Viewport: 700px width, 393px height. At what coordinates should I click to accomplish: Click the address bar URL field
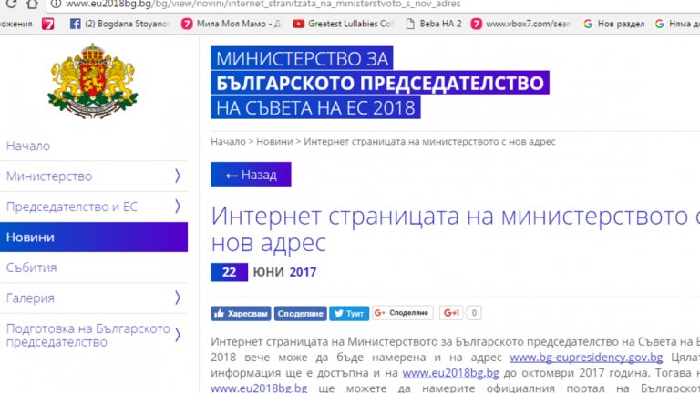point(375,4)
